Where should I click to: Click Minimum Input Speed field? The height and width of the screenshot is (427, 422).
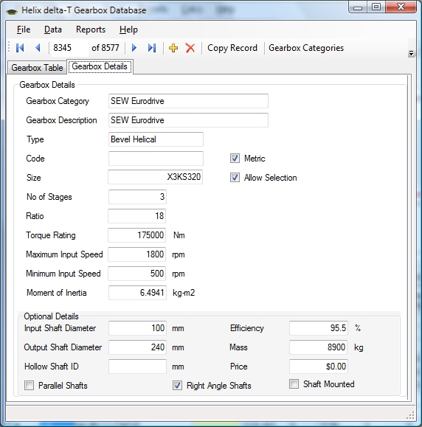[136, 274]
